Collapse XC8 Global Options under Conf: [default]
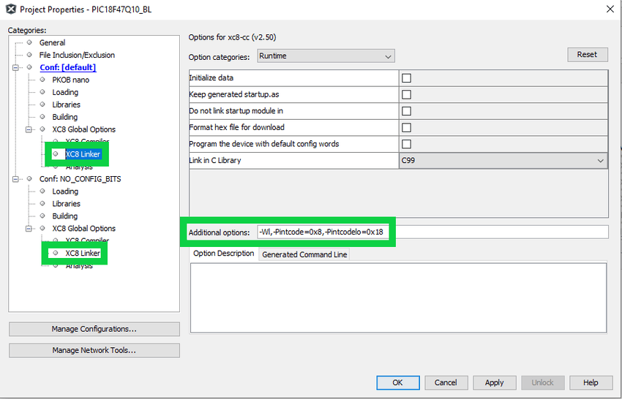 pos(29,129)
